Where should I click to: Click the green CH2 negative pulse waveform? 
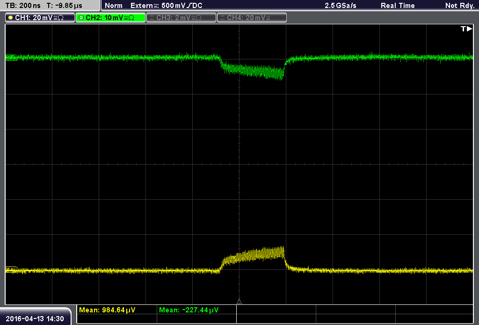(x=253, y=71)
